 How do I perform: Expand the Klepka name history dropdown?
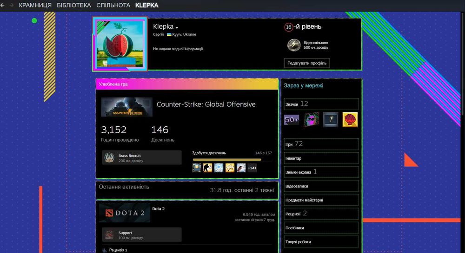tap(177, 27)
